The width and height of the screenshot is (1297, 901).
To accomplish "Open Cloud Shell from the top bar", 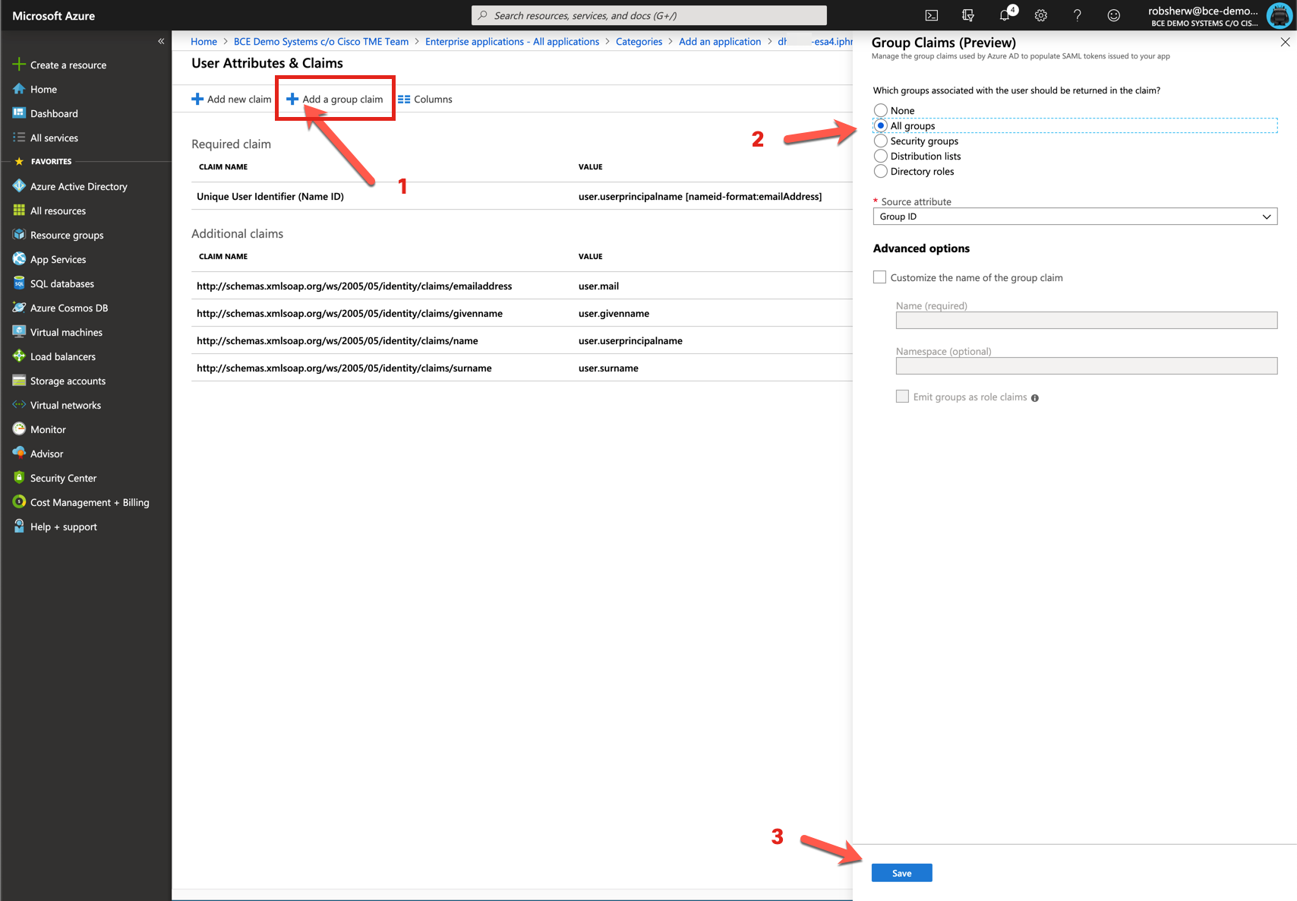I will [x=932, y=15].
